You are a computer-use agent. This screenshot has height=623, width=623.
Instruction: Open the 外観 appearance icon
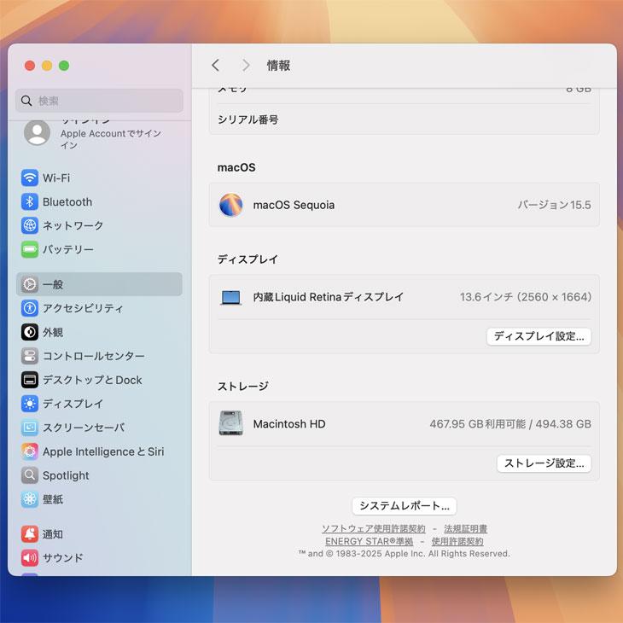click(29, 332)
